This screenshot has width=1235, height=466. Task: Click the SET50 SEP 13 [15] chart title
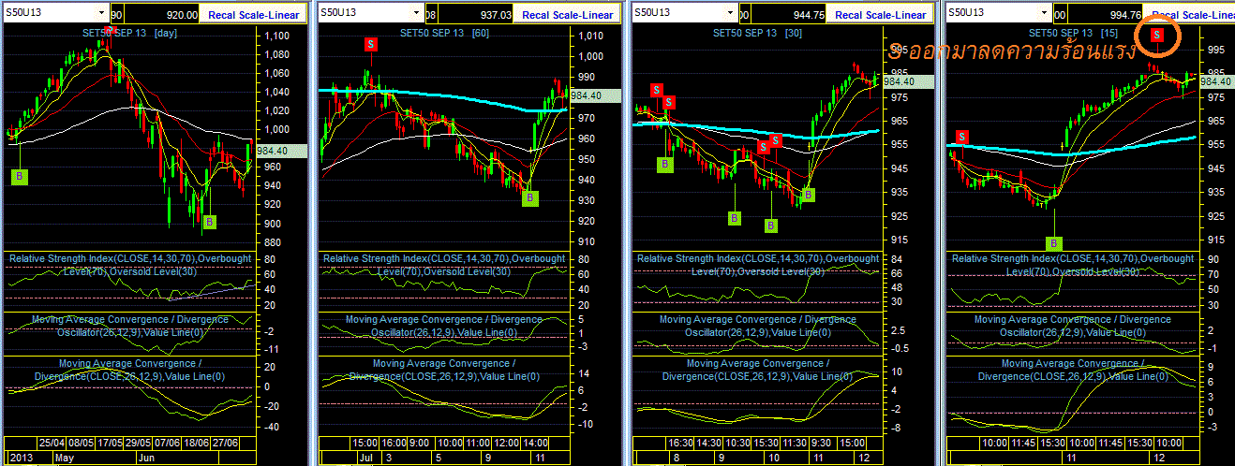(x=1074, y=33)
